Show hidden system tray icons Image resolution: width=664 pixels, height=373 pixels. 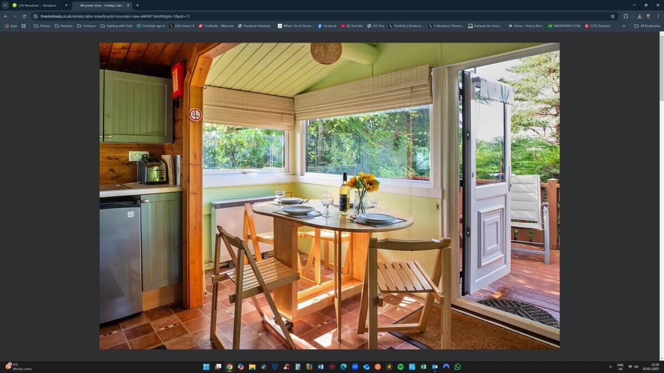click(x=610, y=366)
